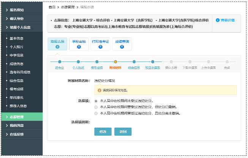
Task: Click the 修改 button
Action: [x=103, y=131]
